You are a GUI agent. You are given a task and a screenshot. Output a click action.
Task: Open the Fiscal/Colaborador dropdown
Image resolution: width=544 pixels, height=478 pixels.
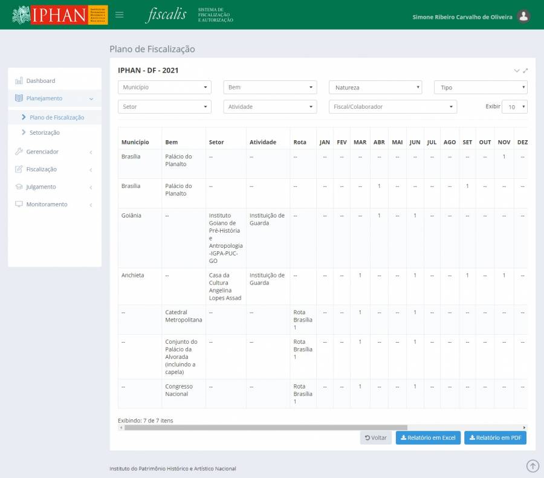pyautogui.click(x=392, y=107)
